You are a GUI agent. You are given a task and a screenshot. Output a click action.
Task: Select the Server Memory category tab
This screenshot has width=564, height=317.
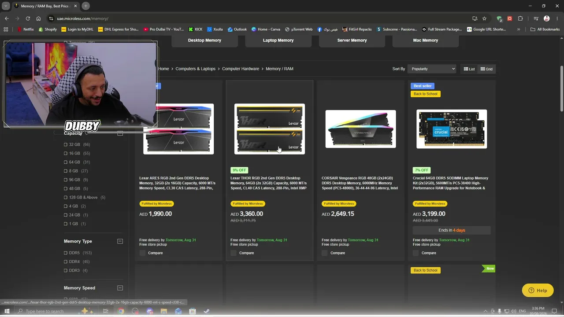(x=352, y=40)
